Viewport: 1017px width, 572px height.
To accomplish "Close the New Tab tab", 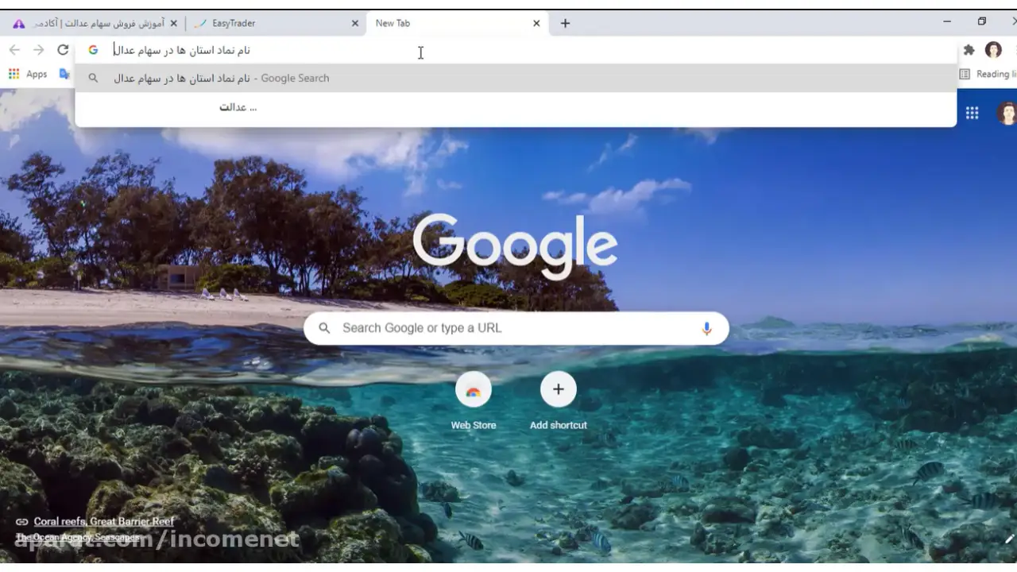I will point(536,23).
